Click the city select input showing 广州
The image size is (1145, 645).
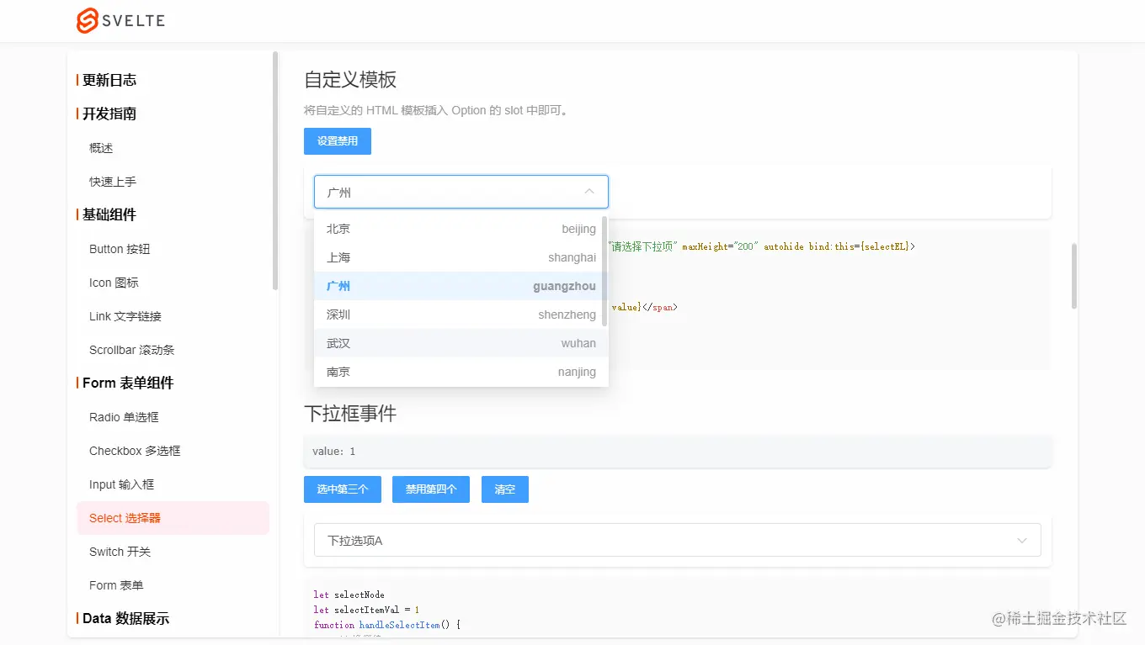461,192
